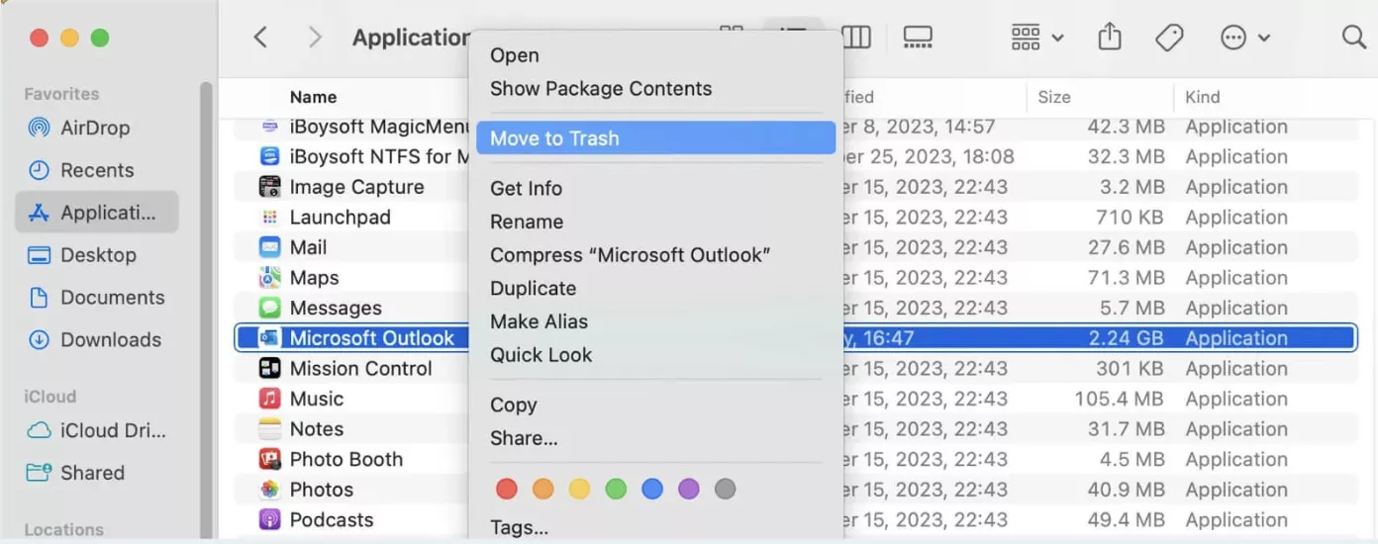Image resolution: width=1378 pixels, height=544 pixels.
Task: Select the Mission Control row
Action: 360,368
